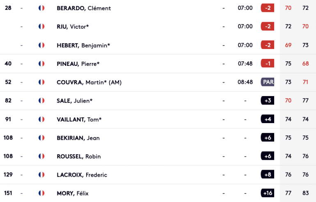Click the French flag beside BERARDO, Clément
Image resolution: width=316 pixels, height=202 pixels.
click(x=41, y=8)
